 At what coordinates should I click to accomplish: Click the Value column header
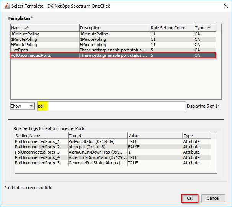pyautogui.click(x=155, y=136)
